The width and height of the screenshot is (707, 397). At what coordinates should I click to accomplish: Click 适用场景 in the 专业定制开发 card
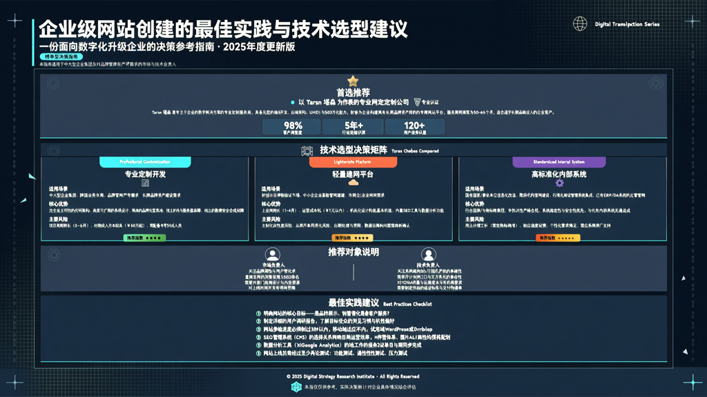pos(58,189)
